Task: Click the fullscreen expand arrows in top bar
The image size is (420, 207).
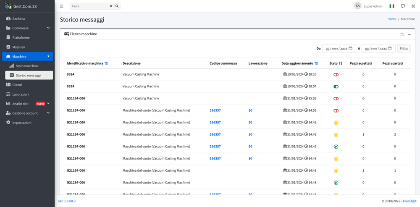Action: click(x=413, y=6)
